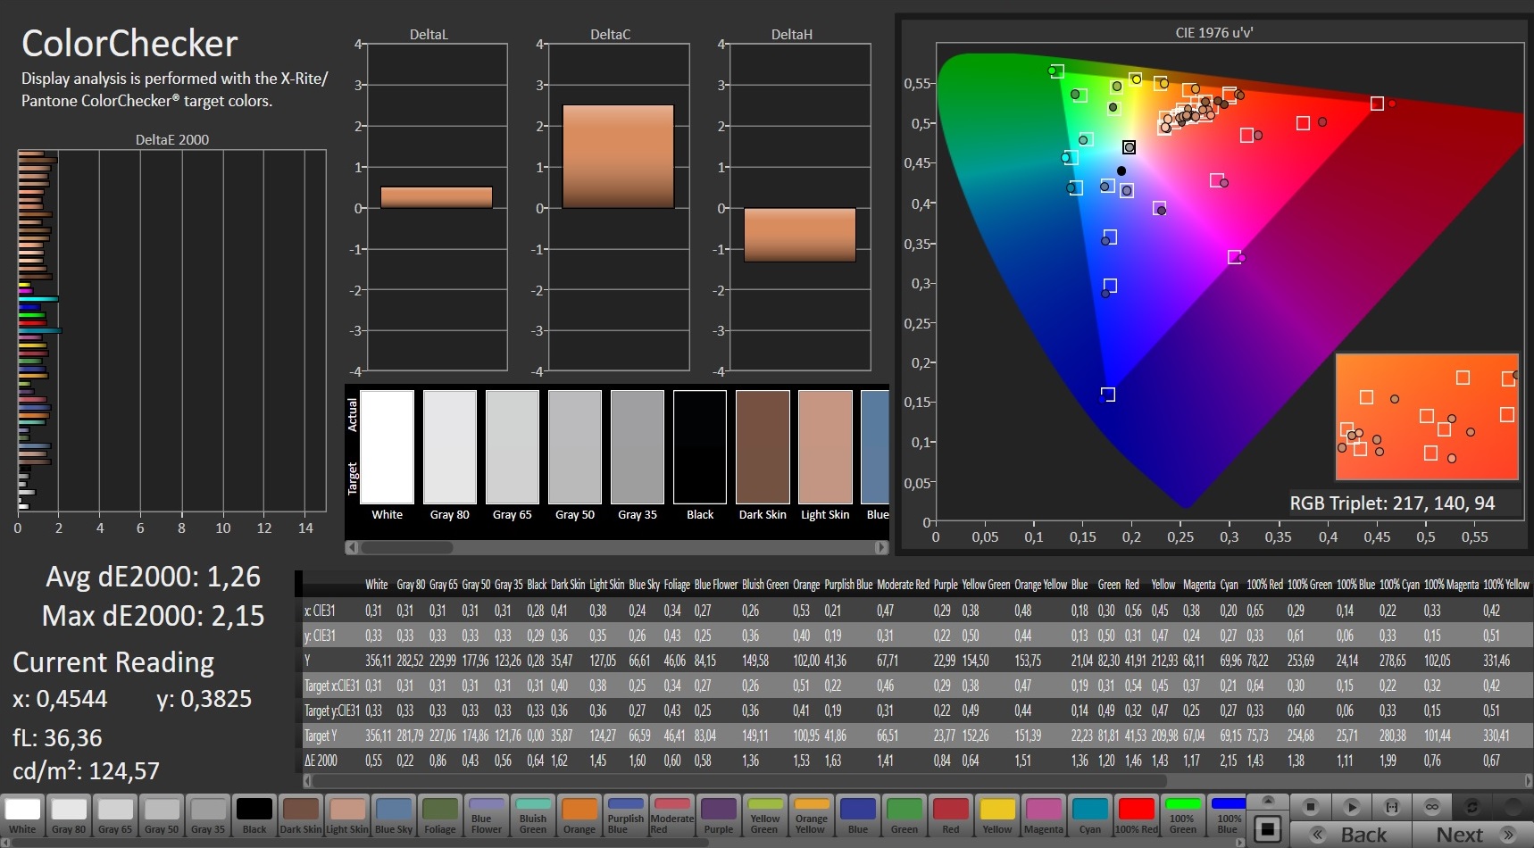Click left arrow of the data table scrollbar
This screenshot has width=1534, height=848.
click(x=308, y=780)
